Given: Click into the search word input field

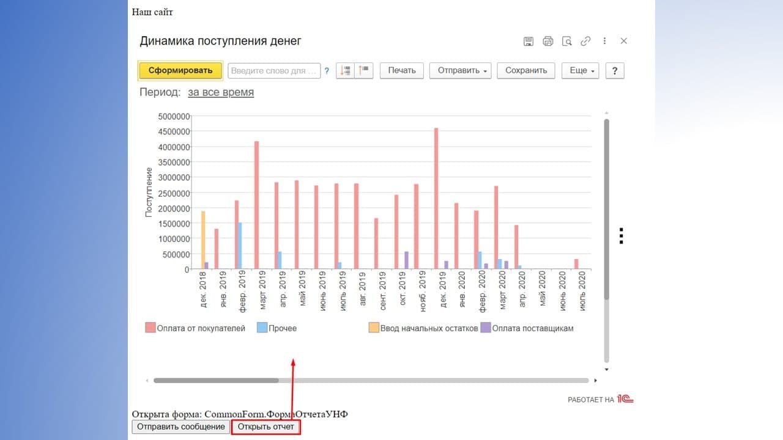Looking at the screenshot, I should pos(274,71).
